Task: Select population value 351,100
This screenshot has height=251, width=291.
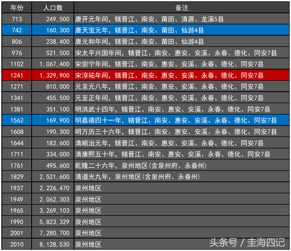Action: pos(58,109)
